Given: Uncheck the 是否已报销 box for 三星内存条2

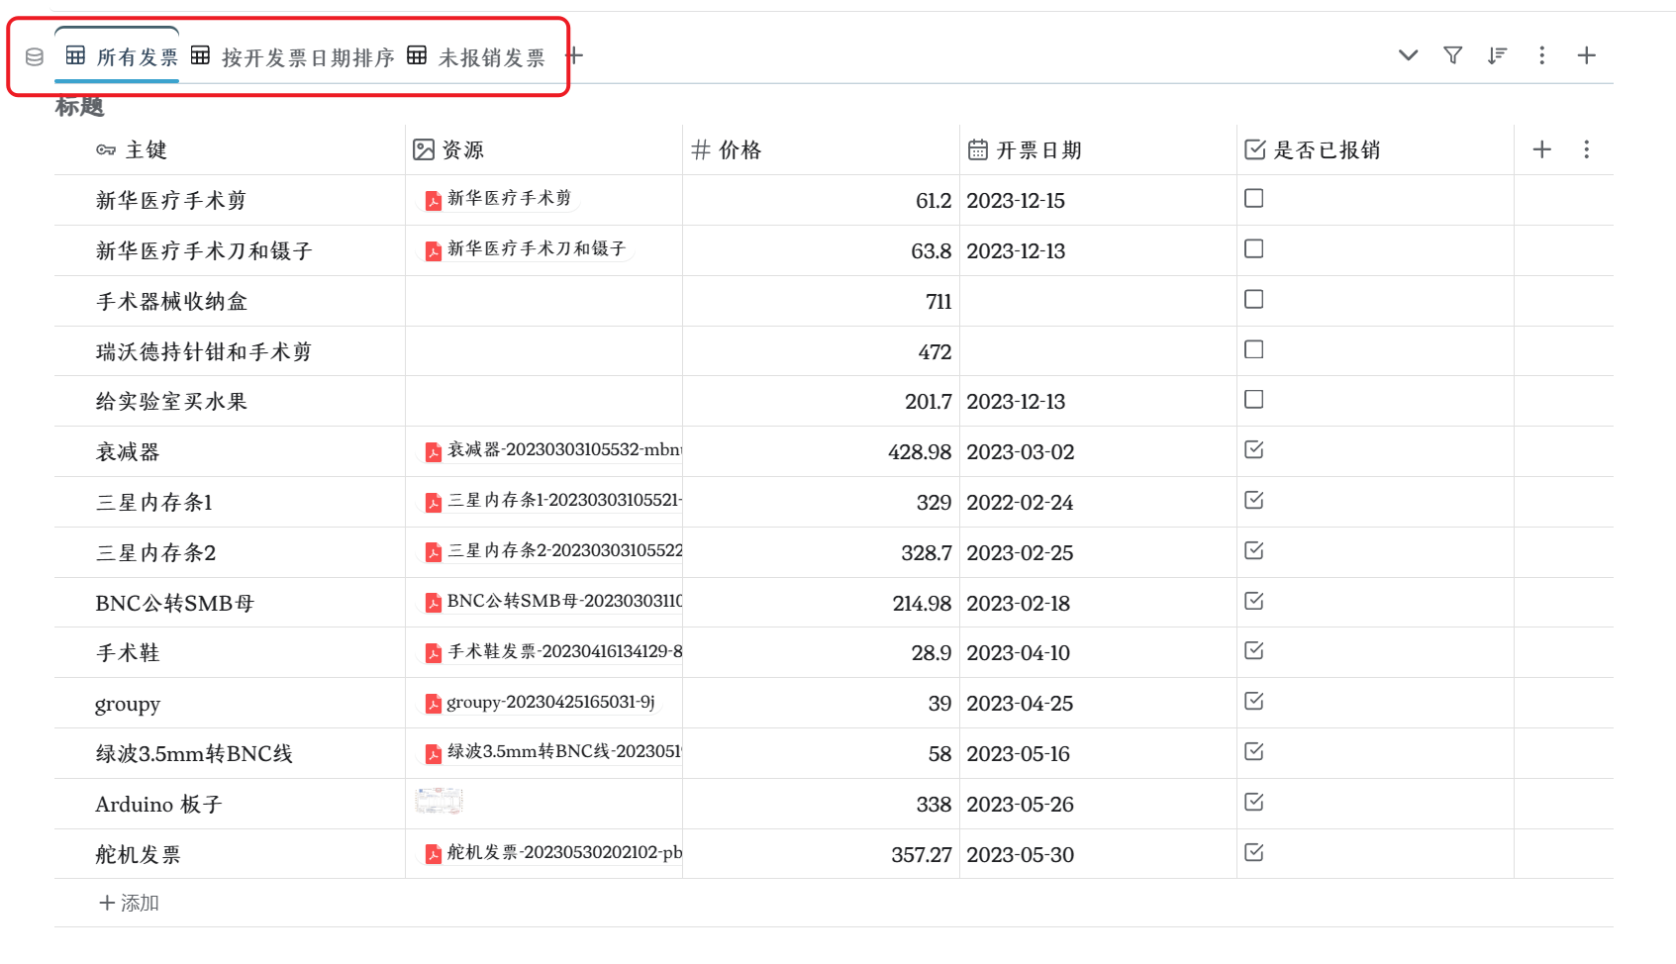Looking at the screenshot, I should pyautogui.click(x=1254, y=550).
